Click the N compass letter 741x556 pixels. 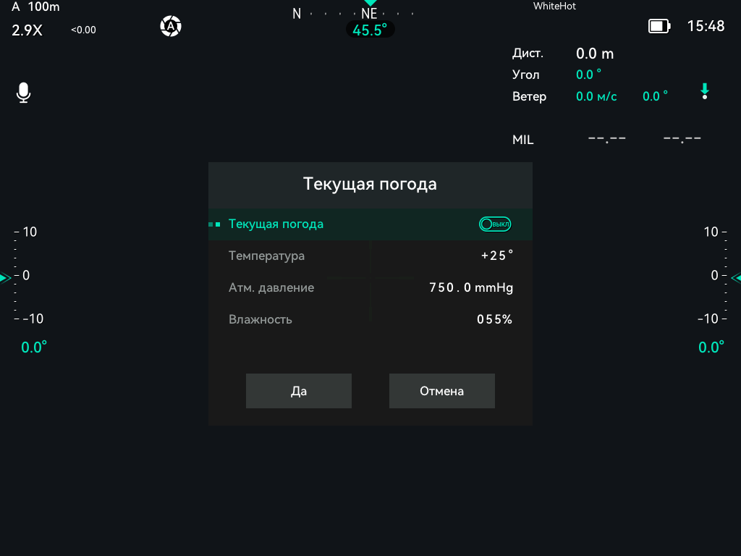pos(297,14)
